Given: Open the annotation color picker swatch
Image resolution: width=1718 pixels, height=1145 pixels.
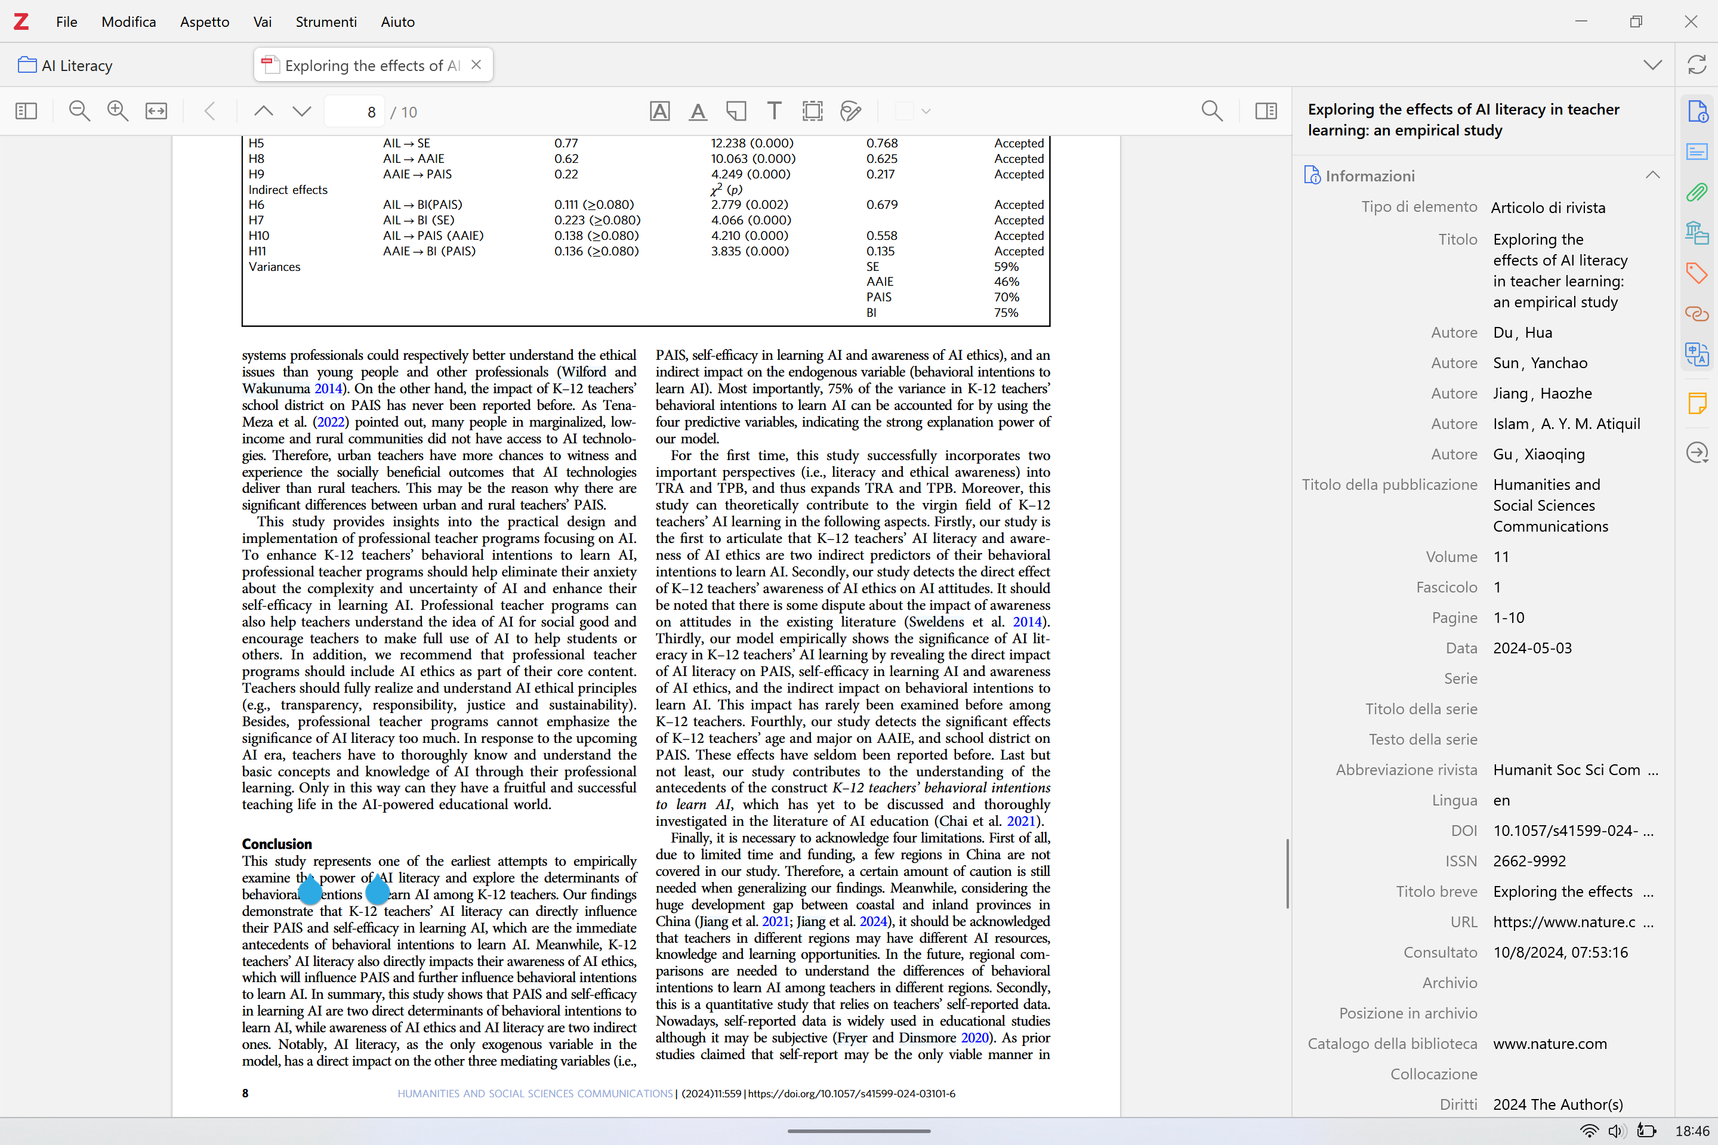Looking at the screenshot, I should tap(905, 112).
